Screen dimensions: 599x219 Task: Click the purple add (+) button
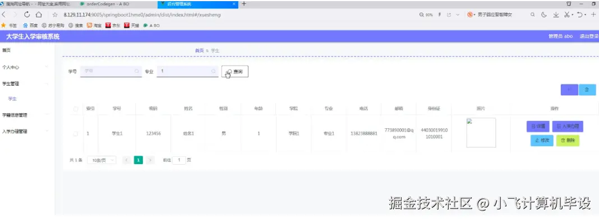click(x=569, y=90)
